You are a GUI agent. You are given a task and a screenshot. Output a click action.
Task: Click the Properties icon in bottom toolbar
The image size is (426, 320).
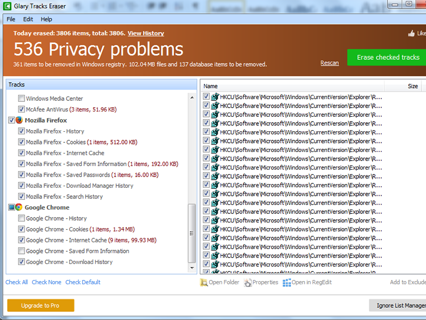(248, 283)
